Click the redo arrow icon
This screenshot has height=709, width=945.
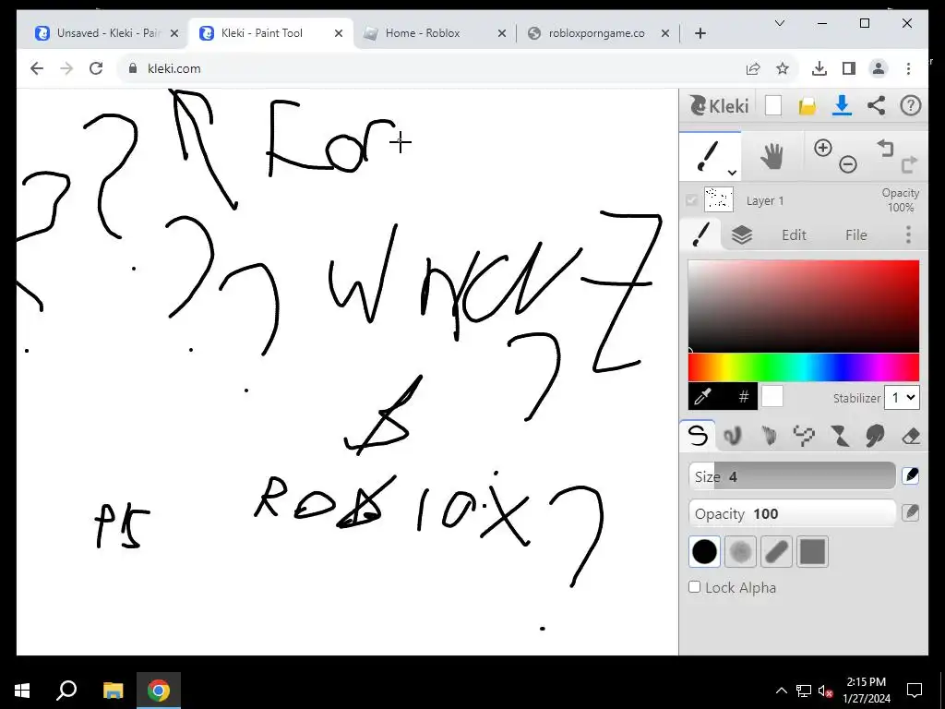909,164
